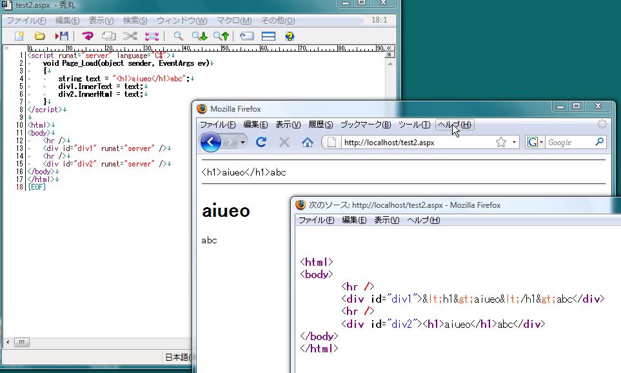Click Hidemaru horizontal scrollbar left arrow

[8, 342]
